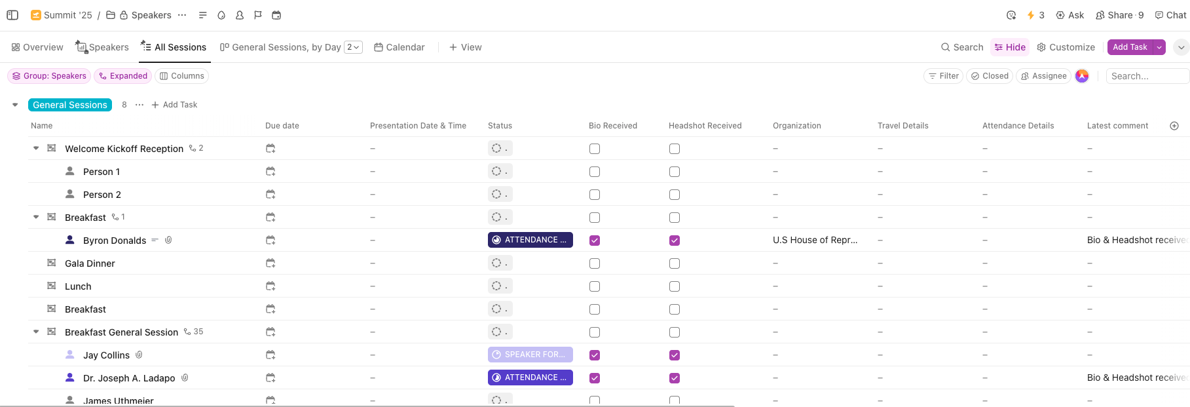The width and height of the screenshot is (1190, 407).
Task: Click the Filter button
Action: (943, 76)
